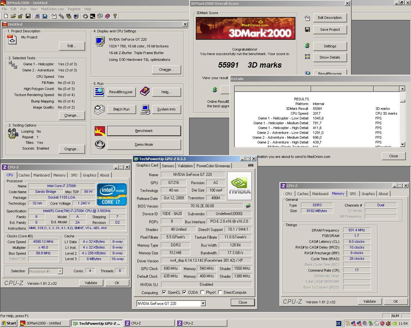The image size is (411, 328).
Task: Click the DE language indicator in taskbar
Action: (338, 324)
